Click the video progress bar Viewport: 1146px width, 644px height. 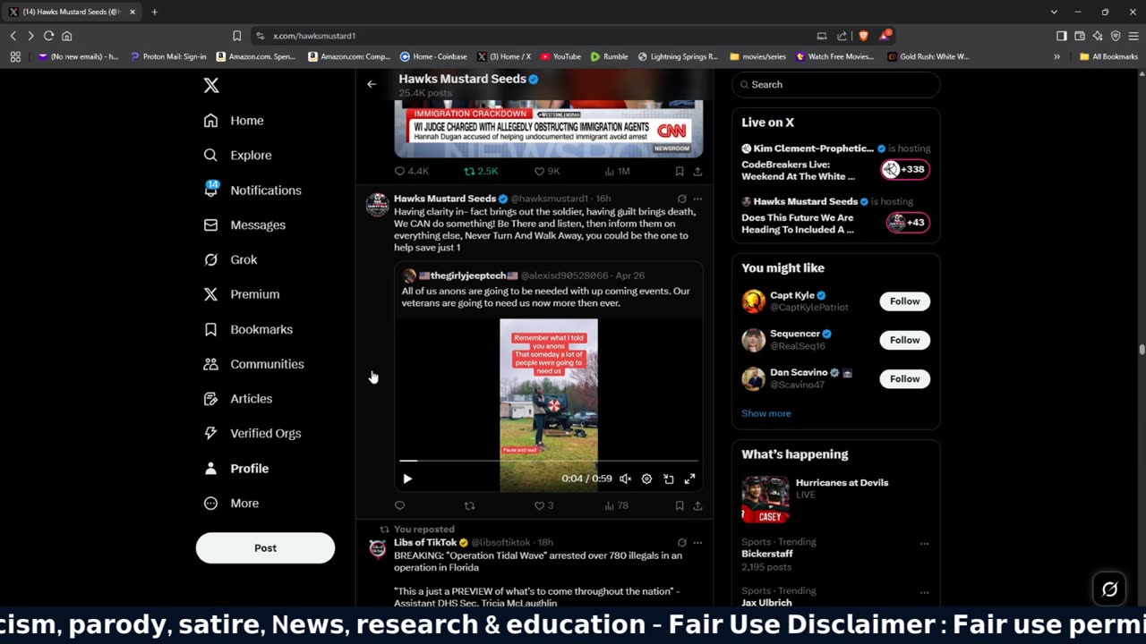(x=548, y=461)
